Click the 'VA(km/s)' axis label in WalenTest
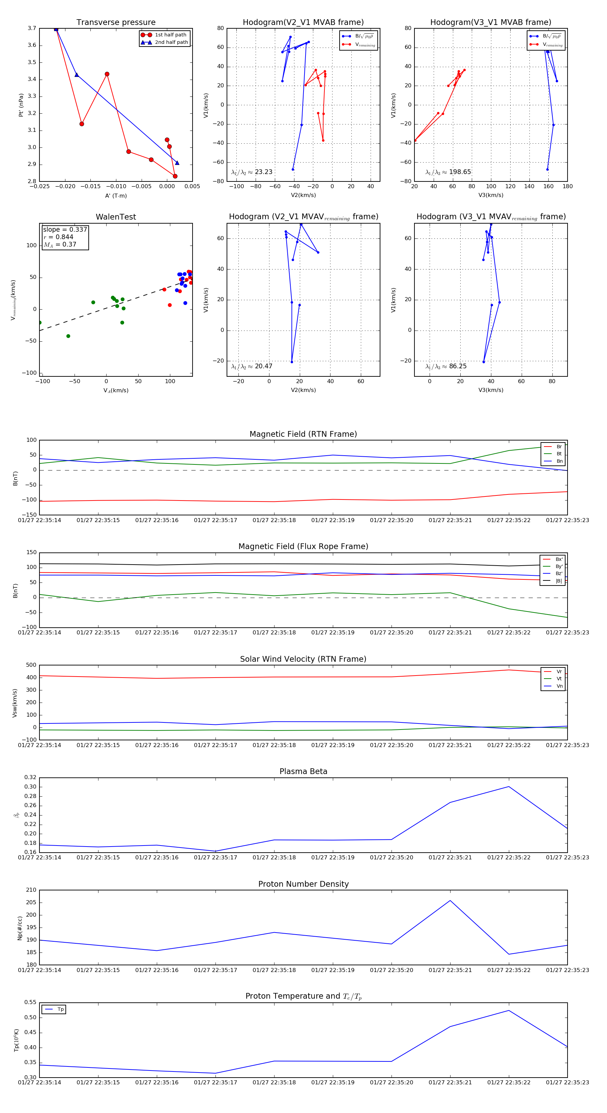Image resolution: width=607 pixels, height=1113 pixels. tap(116, 391)
